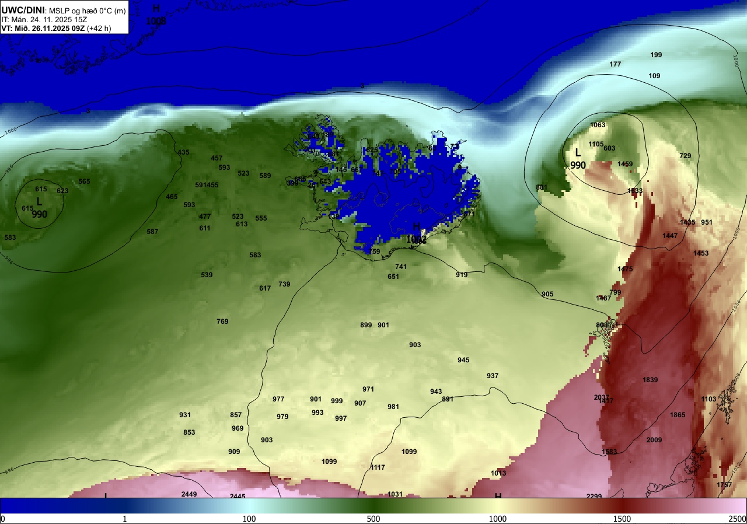Click the 981 height value

(393, 407)
